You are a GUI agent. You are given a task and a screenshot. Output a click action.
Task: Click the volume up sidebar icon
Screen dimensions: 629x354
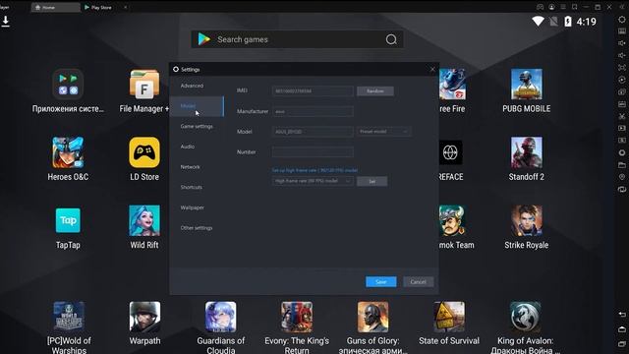(622, 43)
